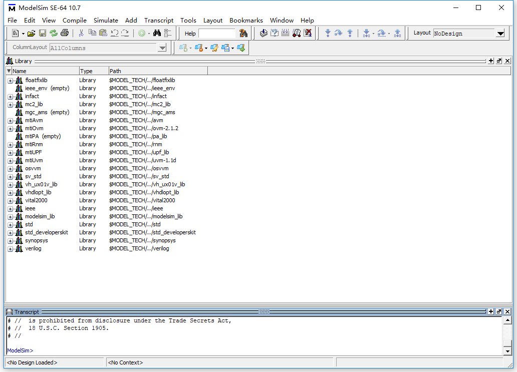Click the Open folder toolbar icon

[32, 33]
